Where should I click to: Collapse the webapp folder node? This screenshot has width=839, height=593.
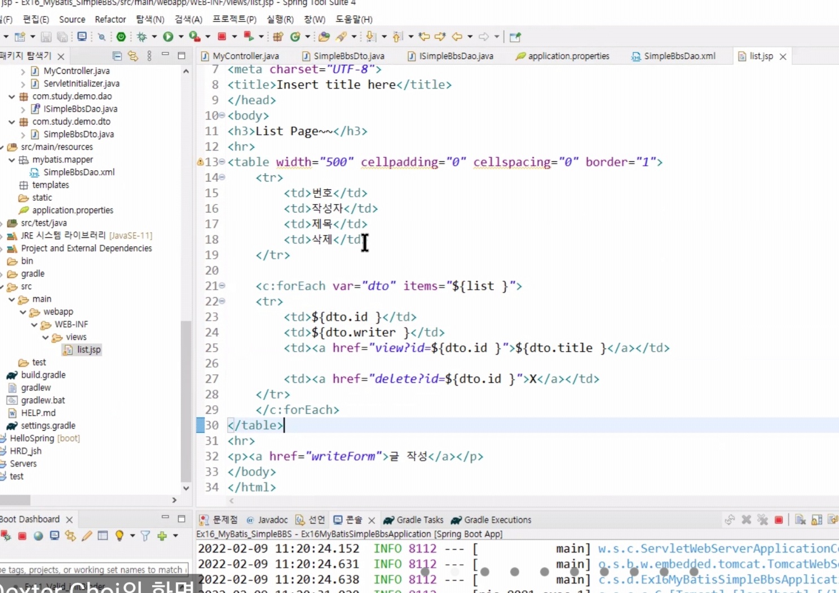coord(23,312)
